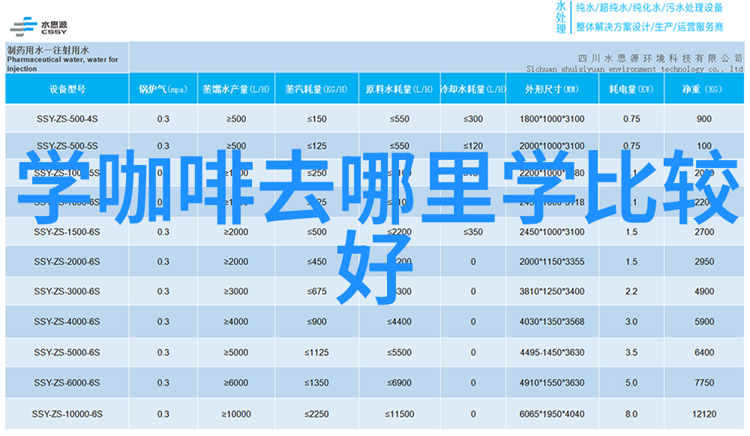Click the ≥3000 distilled water output cell
Screen dimensions: 750x436
(235, 291)
